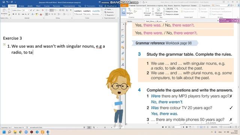This screenshot has height=135, width=240.
Task: Open the Change Case dropdown in Word
Action: coord(37,10)
